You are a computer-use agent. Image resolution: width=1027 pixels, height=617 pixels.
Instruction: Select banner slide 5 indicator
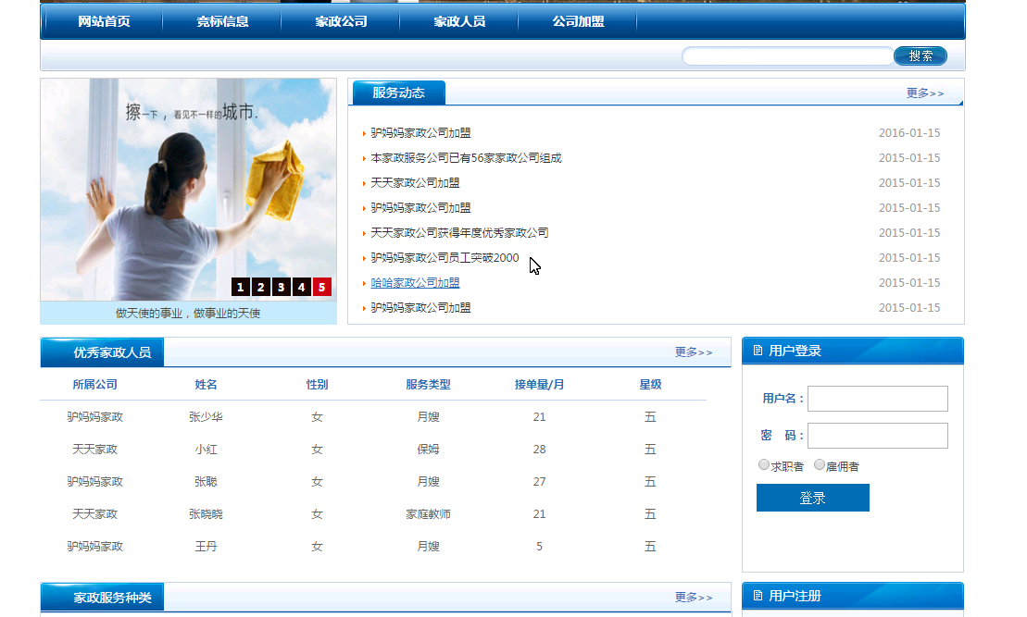(321, 288)
